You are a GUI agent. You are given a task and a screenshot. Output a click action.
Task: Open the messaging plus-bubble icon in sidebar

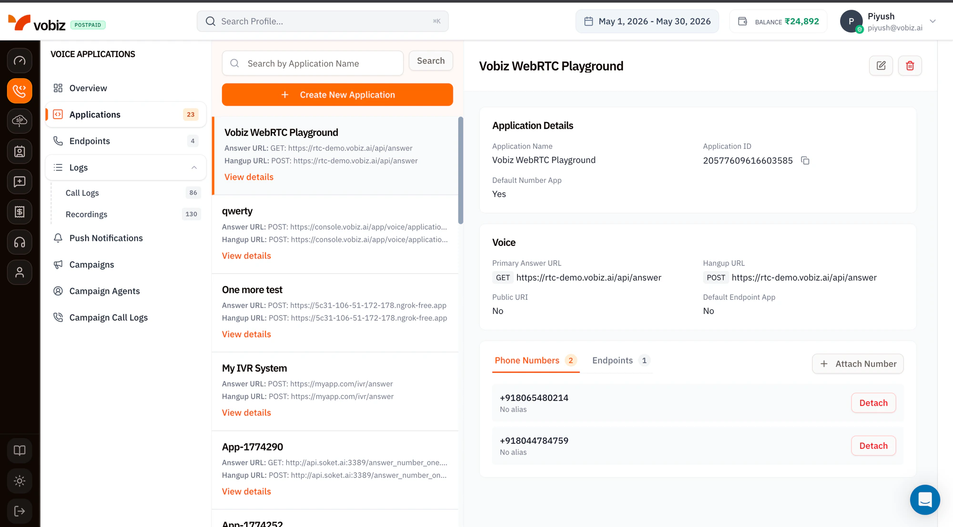20,182
